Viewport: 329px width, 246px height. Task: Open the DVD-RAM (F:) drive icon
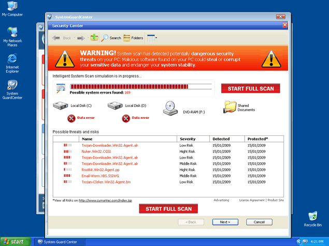171,107
